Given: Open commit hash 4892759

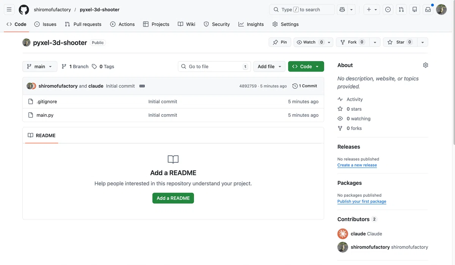Looking at the screenshot, I should 248,86.
